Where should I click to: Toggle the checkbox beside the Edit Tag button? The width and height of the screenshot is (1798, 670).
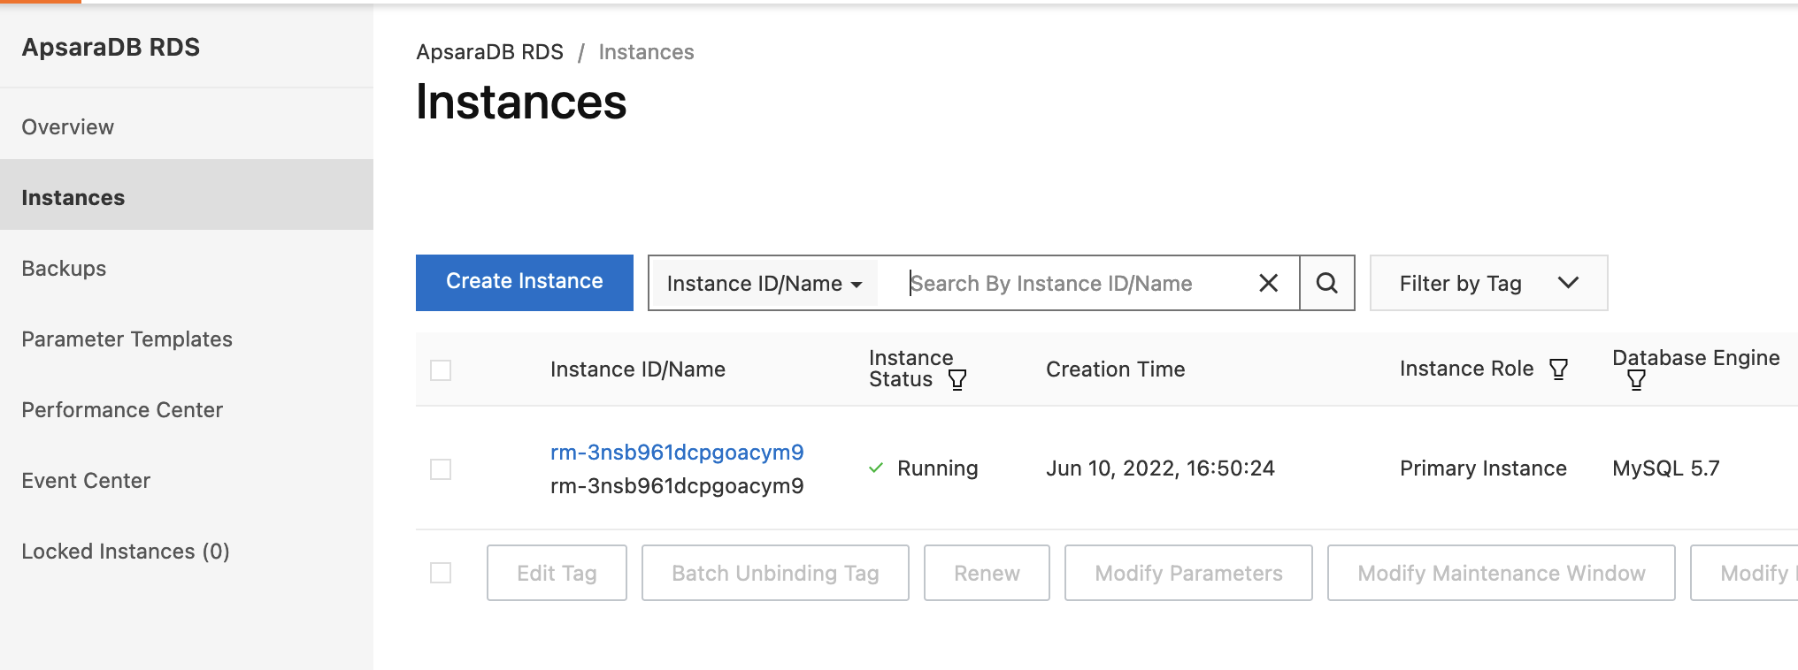[x=441, y=573]
